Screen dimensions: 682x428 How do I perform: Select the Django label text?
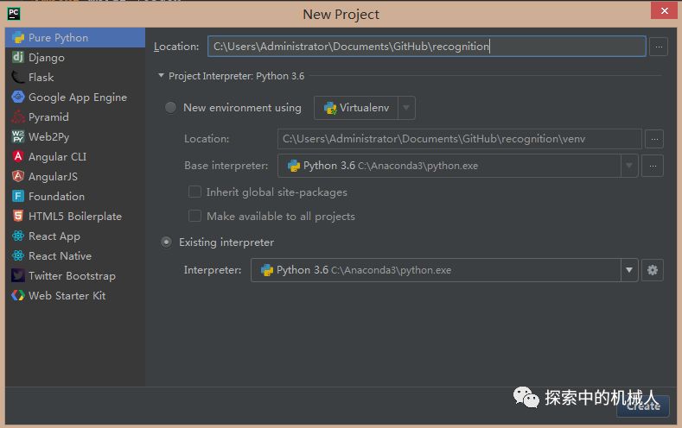pos(47,58)
